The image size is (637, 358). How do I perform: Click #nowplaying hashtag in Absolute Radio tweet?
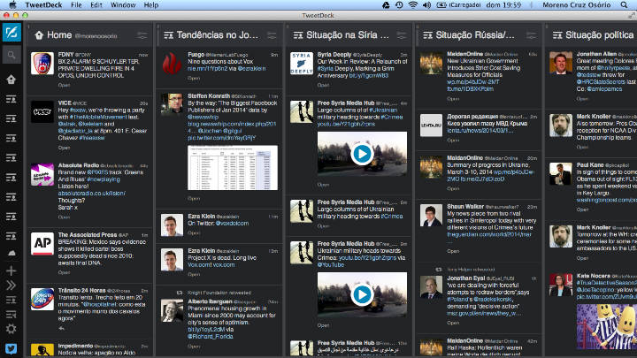point(104,179)
